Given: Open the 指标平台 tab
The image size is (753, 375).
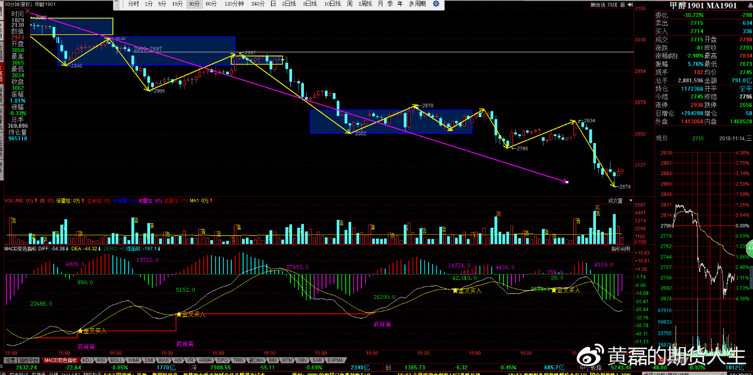Looking at the screenshot, I should pyautogui.click(x=29, y=360).
